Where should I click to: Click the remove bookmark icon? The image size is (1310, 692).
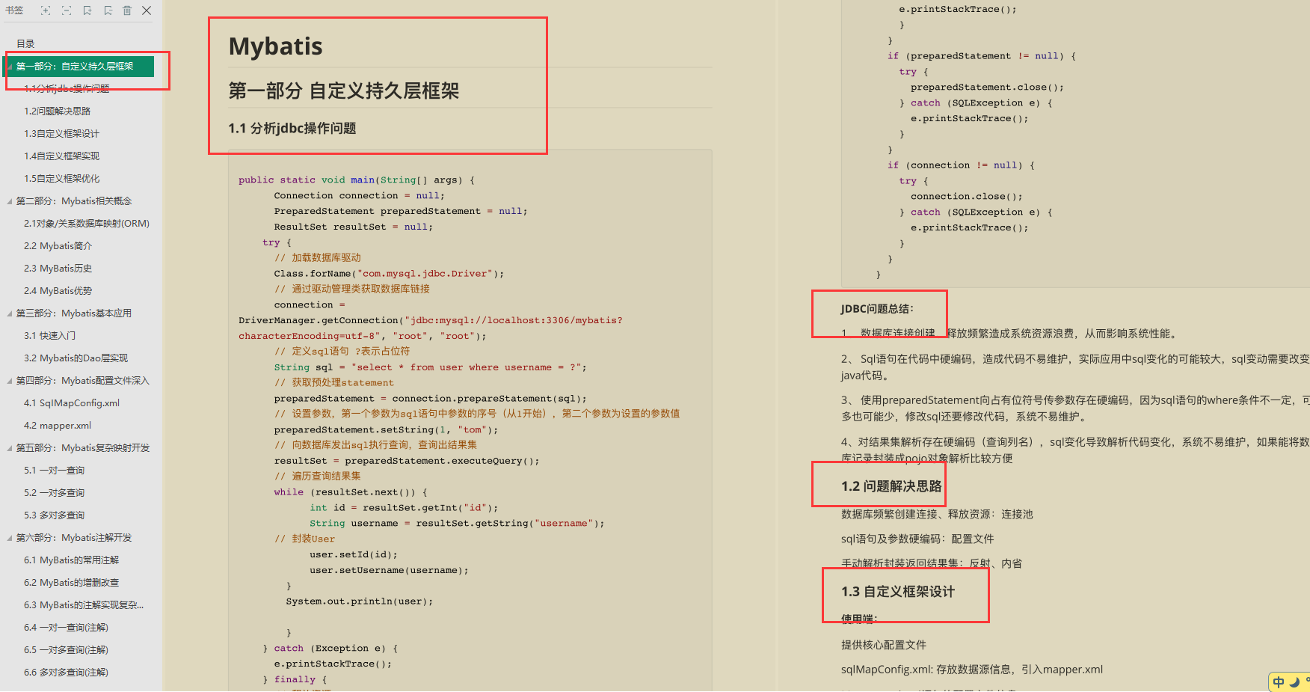(x=108, y=10)
